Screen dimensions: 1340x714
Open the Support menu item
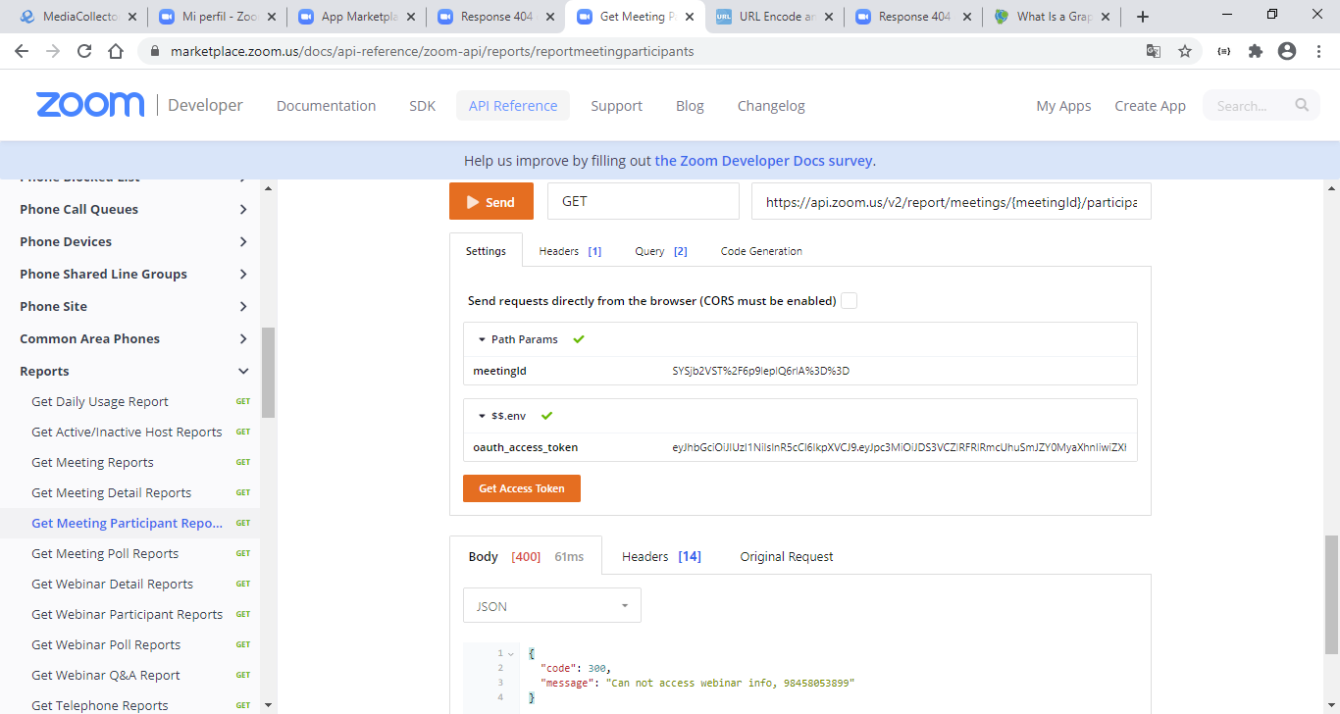point(616,106)
